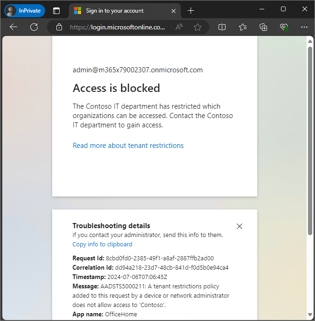This screenshot has width=315, height=321.
Task: Click the Correlation Id value dd94a218-23d7-48cb-841d-f0d5b0e94ca4
Action: pos(171,268)
